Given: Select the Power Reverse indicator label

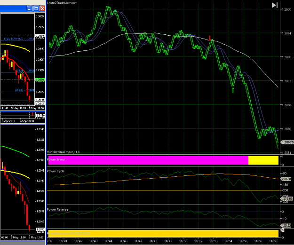Looking at the screenshot, I should coord(57,210).
